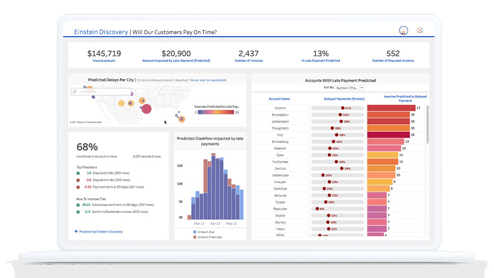
Task: Select the Jabberbean account name
Action: (280, 121)
